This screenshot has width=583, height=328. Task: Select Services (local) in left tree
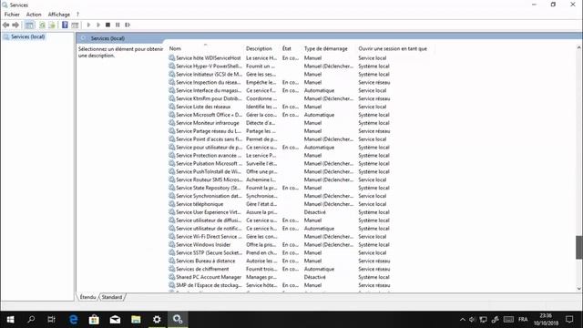(x=27, y=36)
